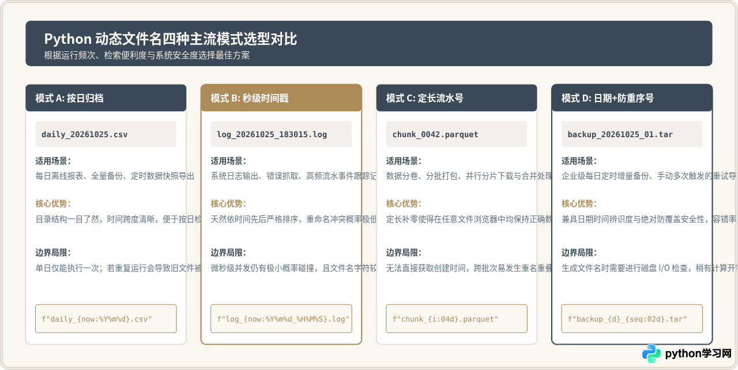Select the '模式 B: 秒级时间戳' card header

point(281,98)
